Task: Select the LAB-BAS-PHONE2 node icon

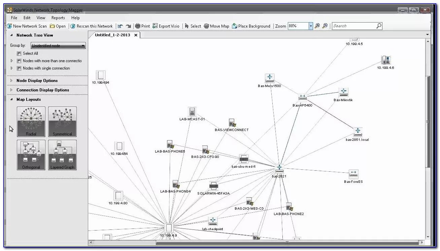Action: coord(289,207)
